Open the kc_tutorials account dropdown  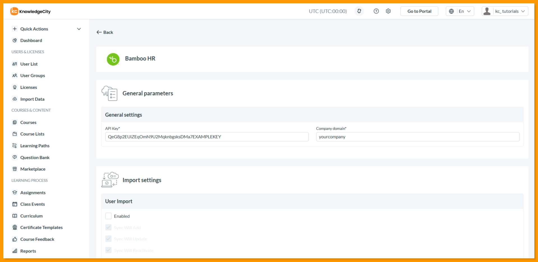(505, 11)
